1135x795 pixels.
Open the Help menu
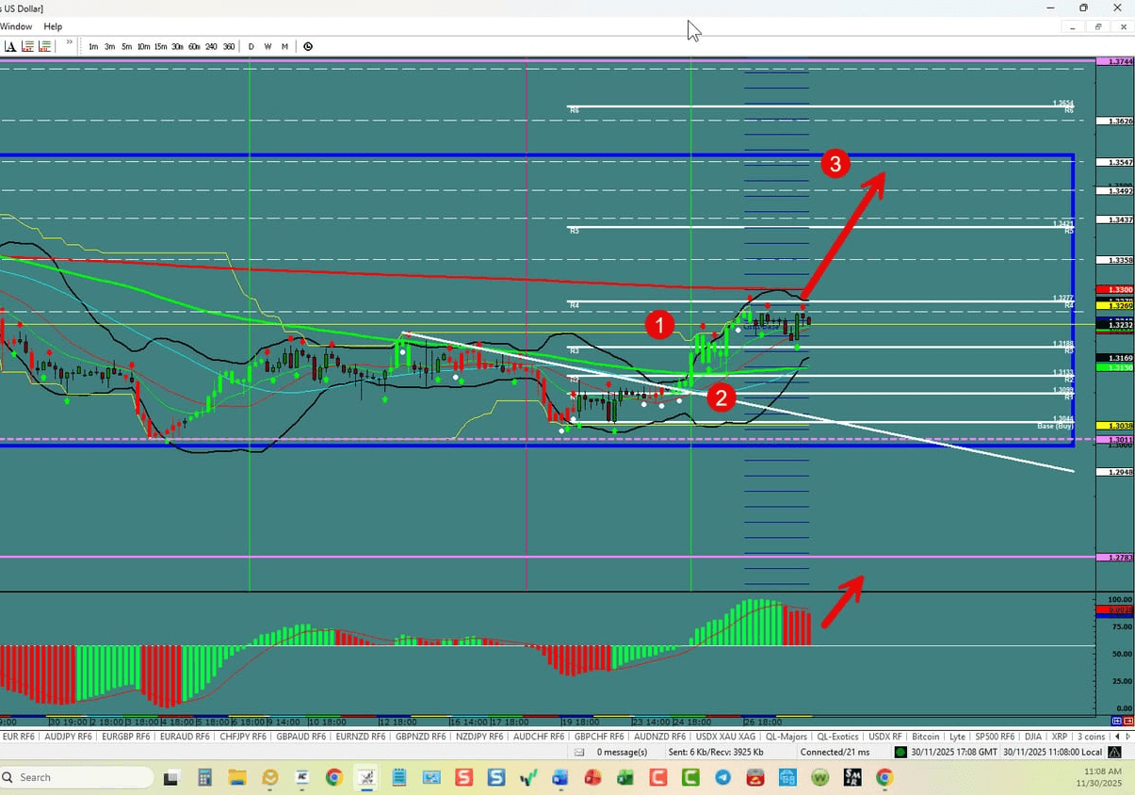tap(52, 26)
